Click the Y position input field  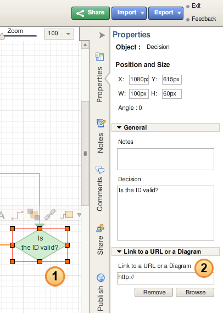tap(172, 80)
